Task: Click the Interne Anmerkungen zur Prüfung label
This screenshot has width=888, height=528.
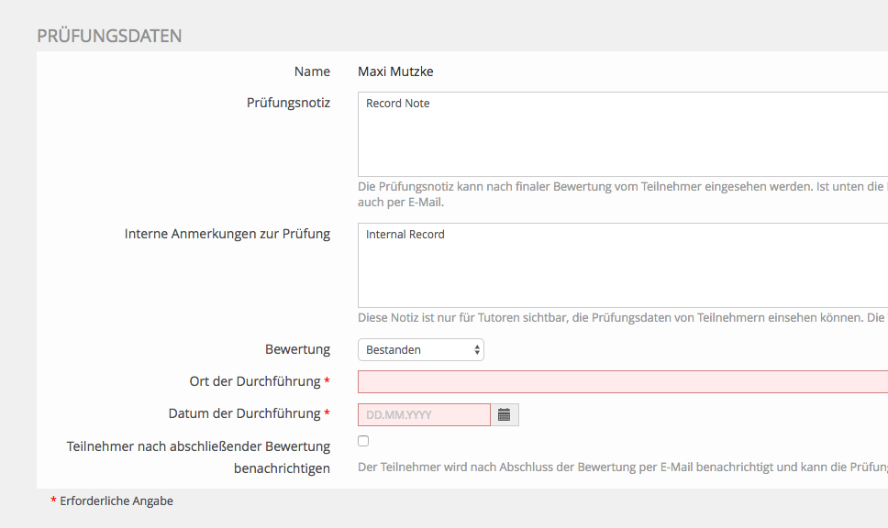Action: [x=227, y=234]
